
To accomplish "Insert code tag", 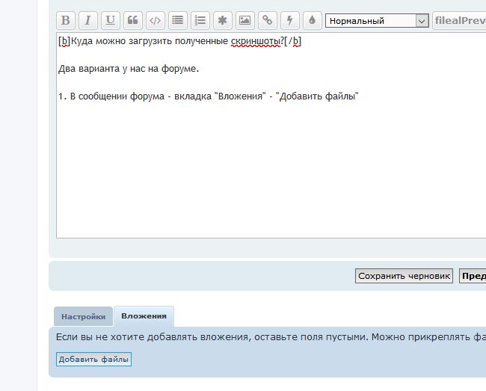I will [155, 21].
